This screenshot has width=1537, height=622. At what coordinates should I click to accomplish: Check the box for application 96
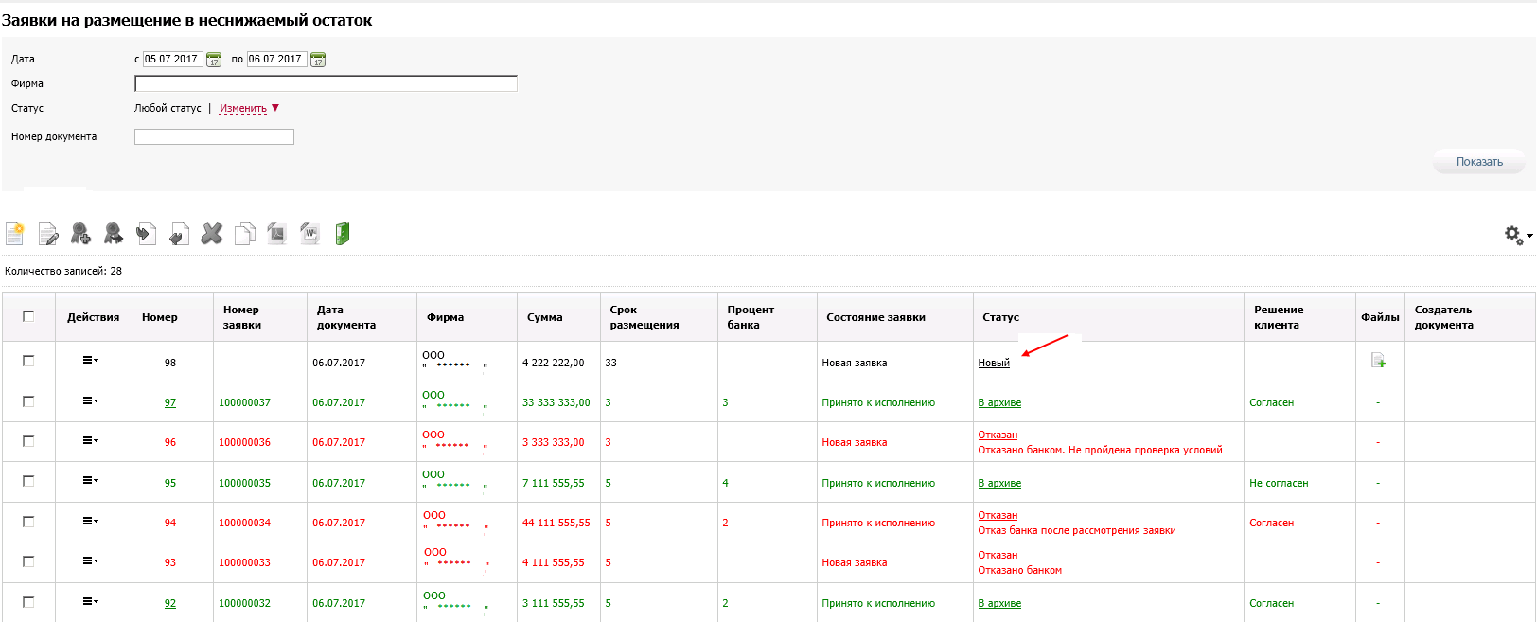28,441
